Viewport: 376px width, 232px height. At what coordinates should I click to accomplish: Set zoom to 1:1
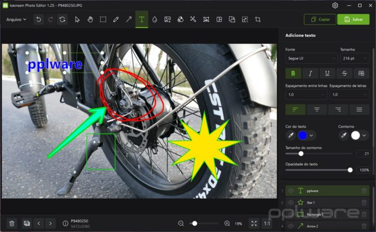267,223
